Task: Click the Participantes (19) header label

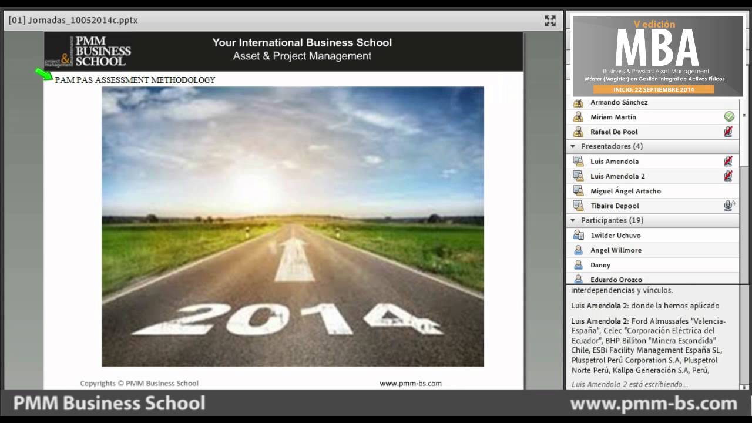Action: tap(612, 220)
